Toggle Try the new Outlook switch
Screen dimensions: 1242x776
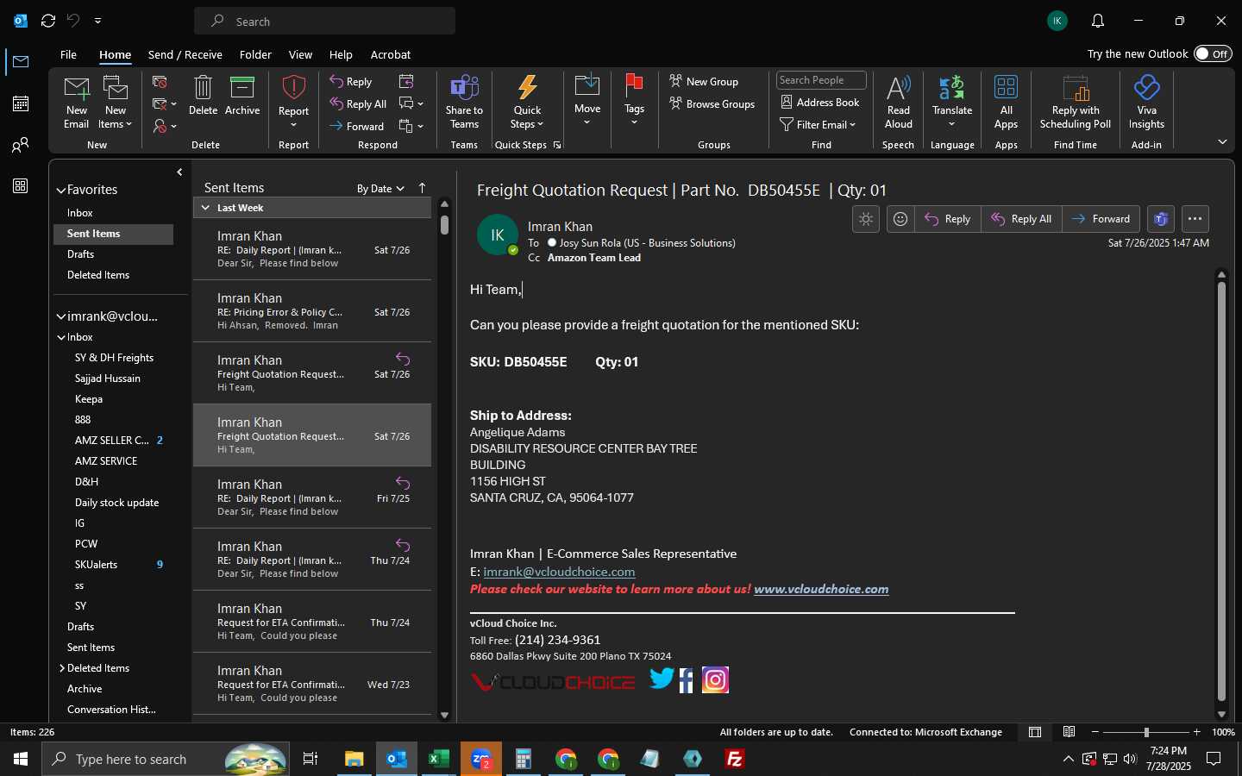point(1213,53)
